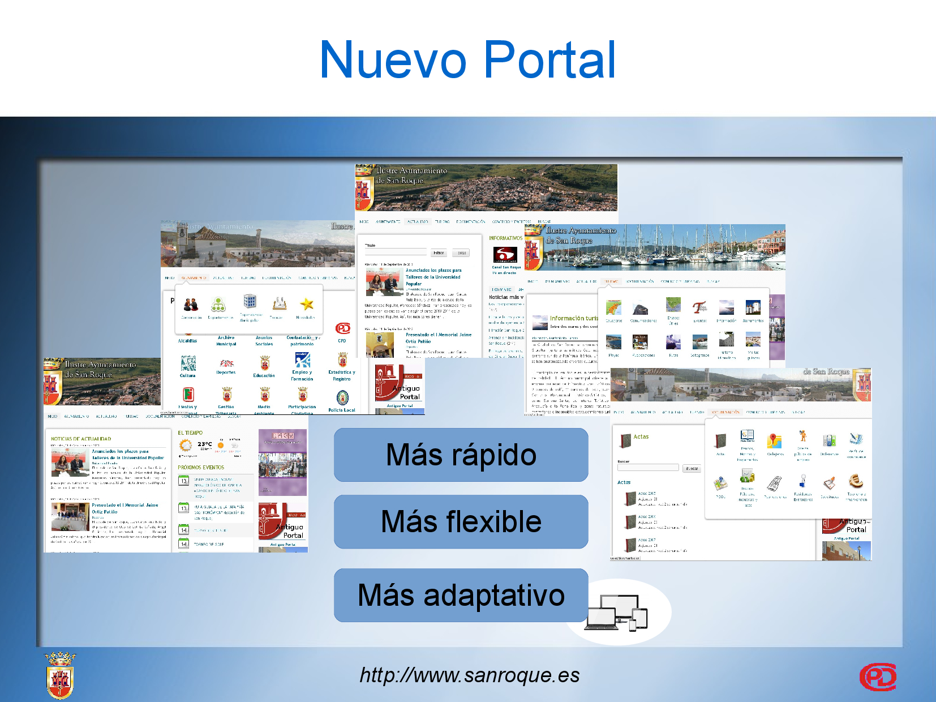Screen dimensions: 936x702
Task: Open Precios Públicos, impuestos y tasas icon
Action: coord(747,477)
